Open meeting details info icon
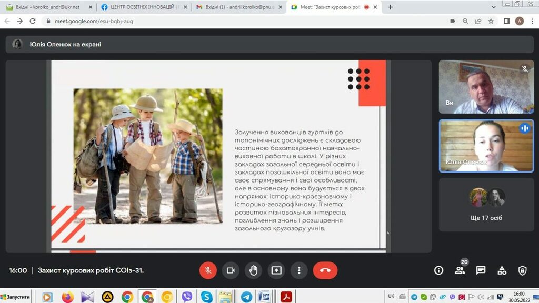The height and width of the screenshot is (303, 539). click(x=438, y=270)
